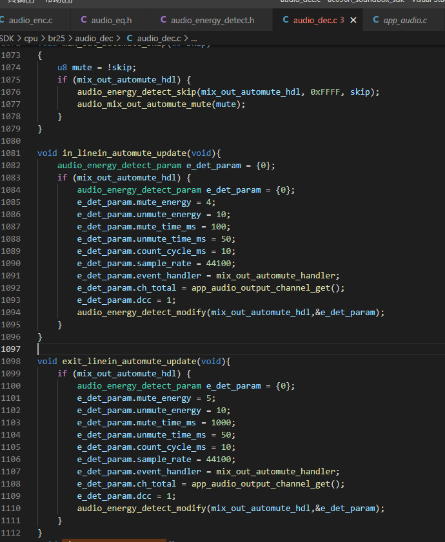Click mute_energy = 5 on line 1101

click(146, 398)
